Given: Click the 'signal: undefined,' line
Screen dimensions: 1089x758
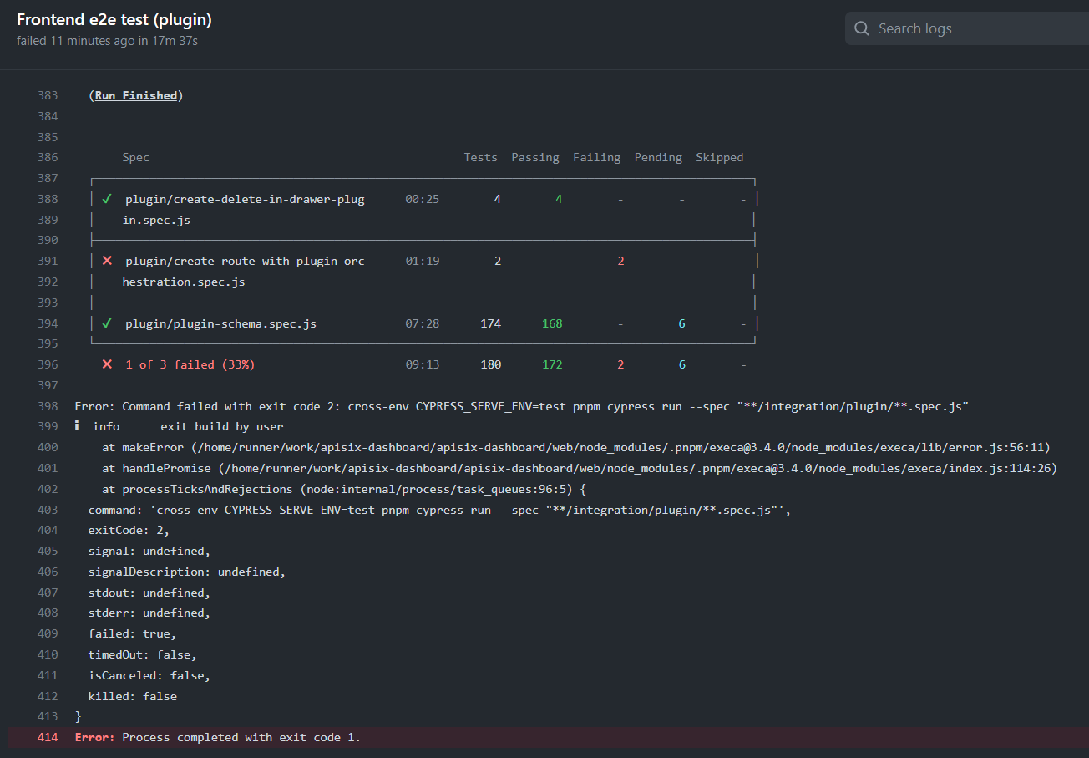Looking at the screenshot, I should click(149, 551).
